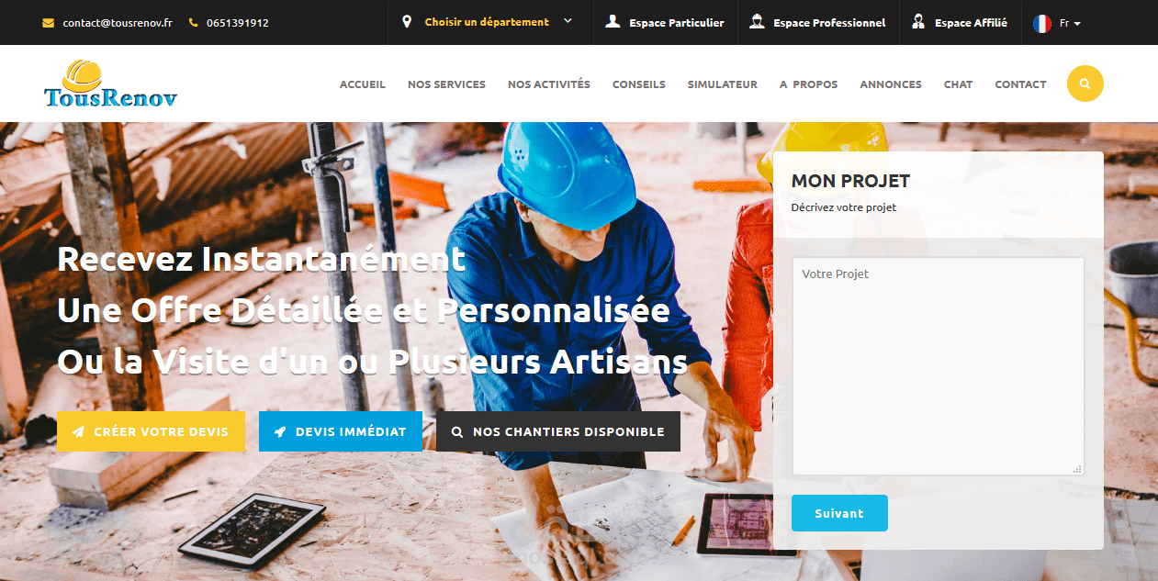The width and height of the screenshot is (1158, 581).
Task: Open the Nos Activités menu
Action: pyautogui.click(x=549, y=84)
